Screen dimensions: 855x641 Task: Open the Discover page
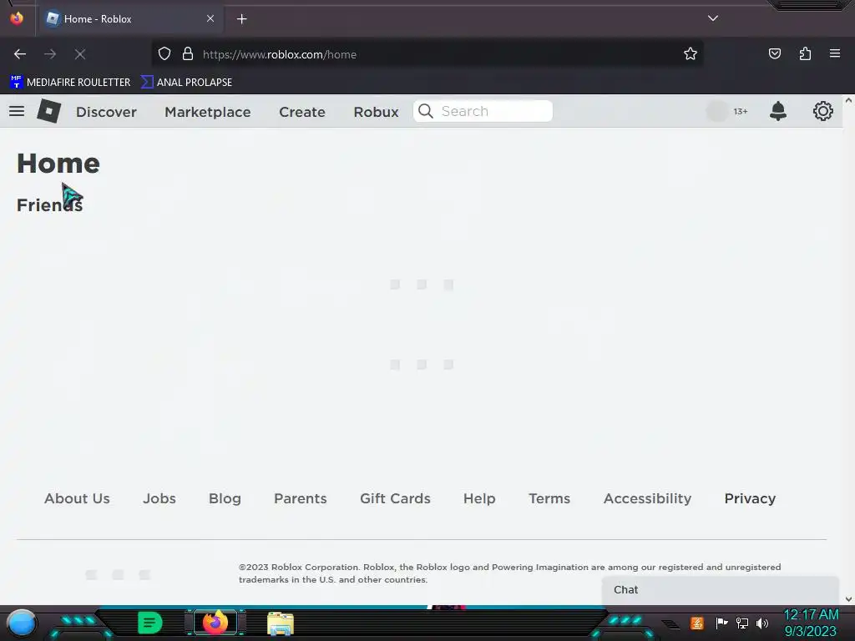[106, 112]
